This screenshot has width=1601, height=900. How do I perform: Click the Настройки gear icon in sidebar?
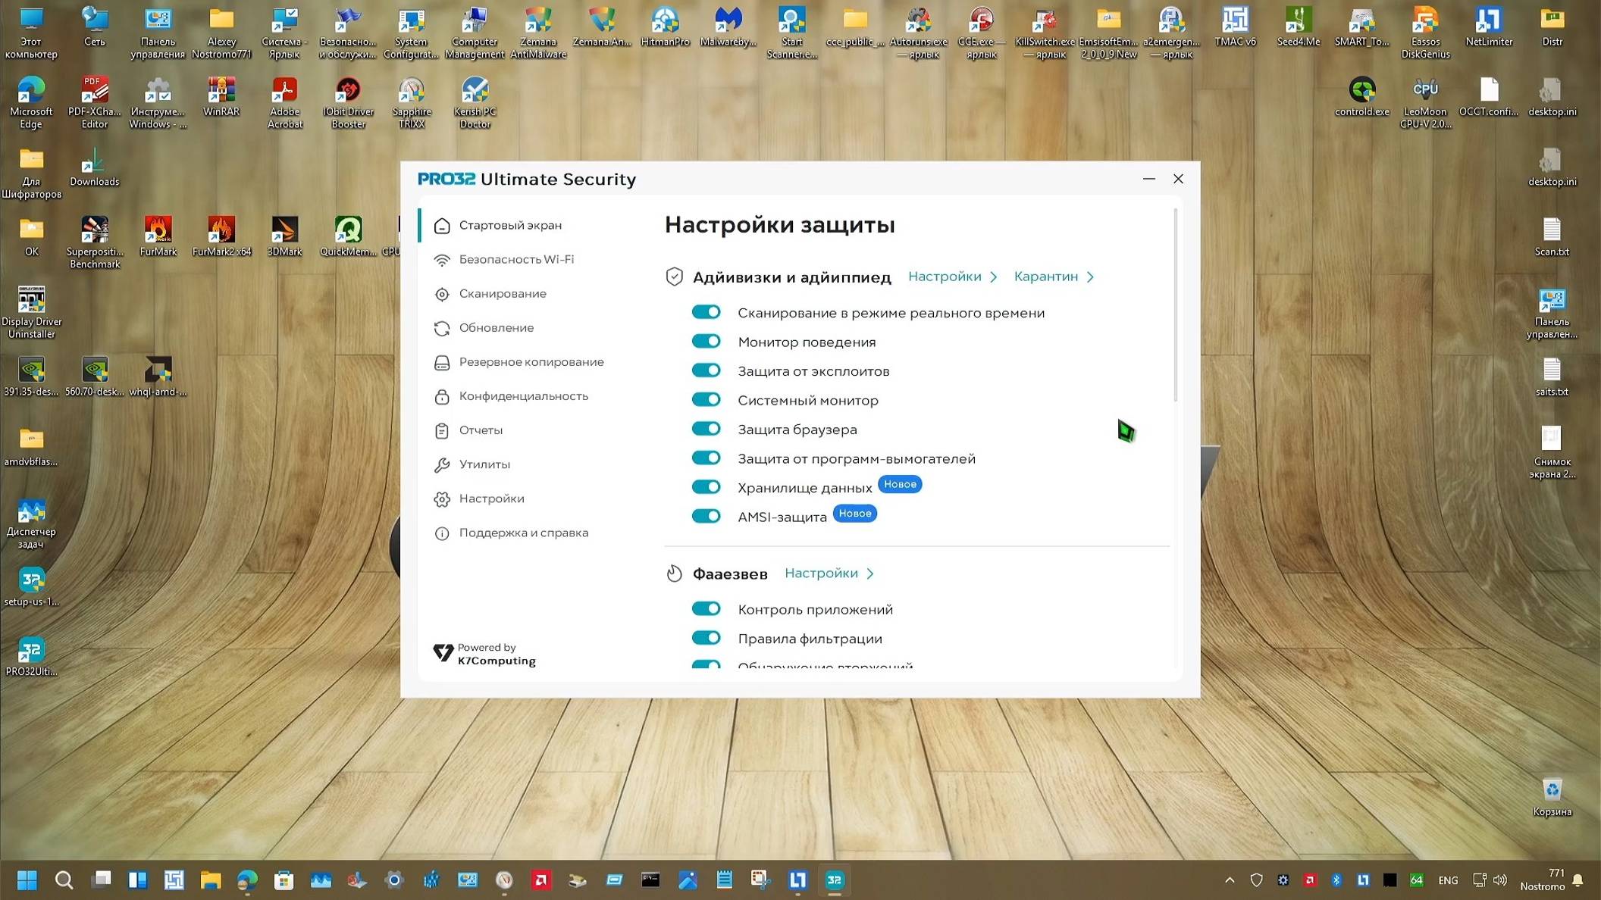442,498
